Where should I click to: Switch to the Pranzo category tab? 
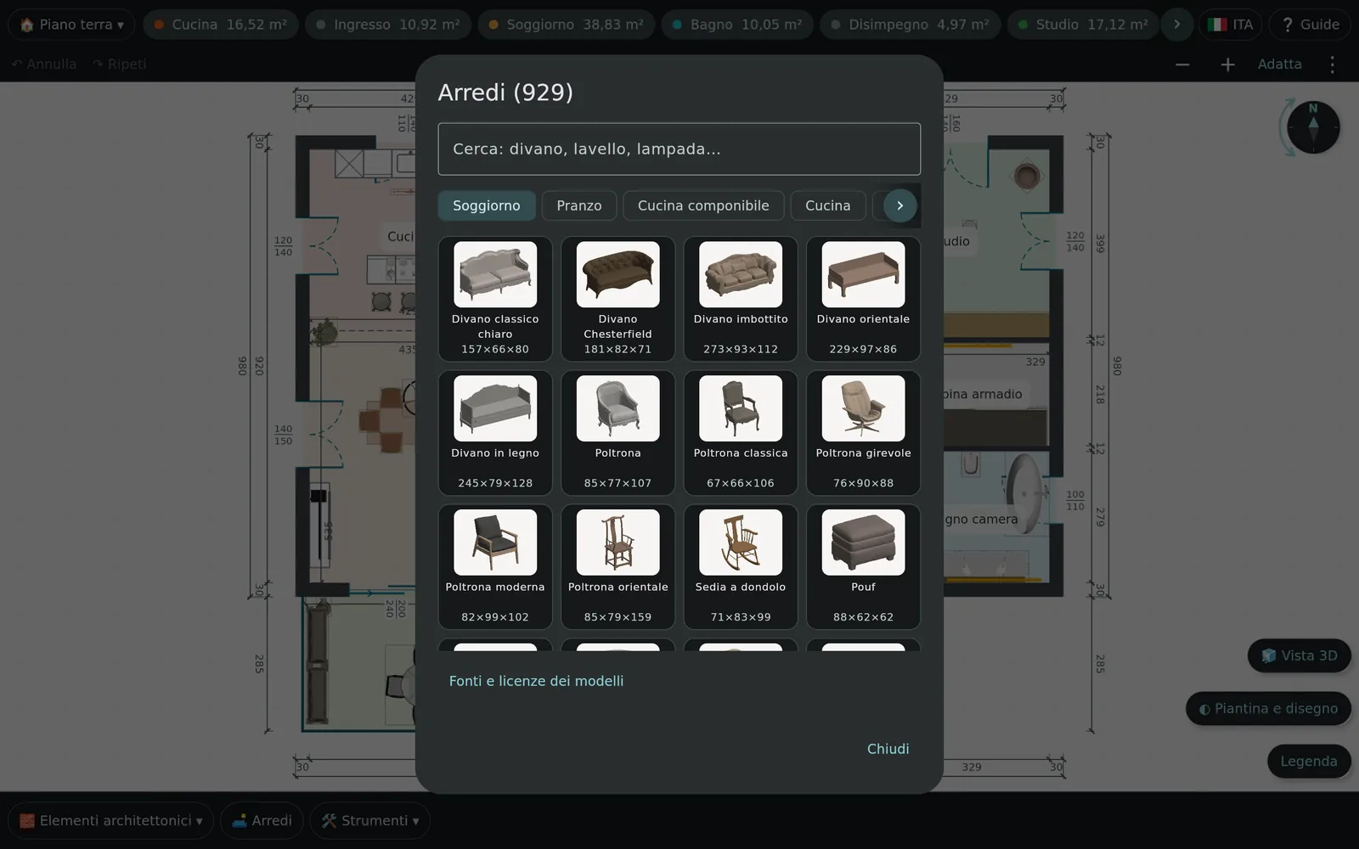579,205
